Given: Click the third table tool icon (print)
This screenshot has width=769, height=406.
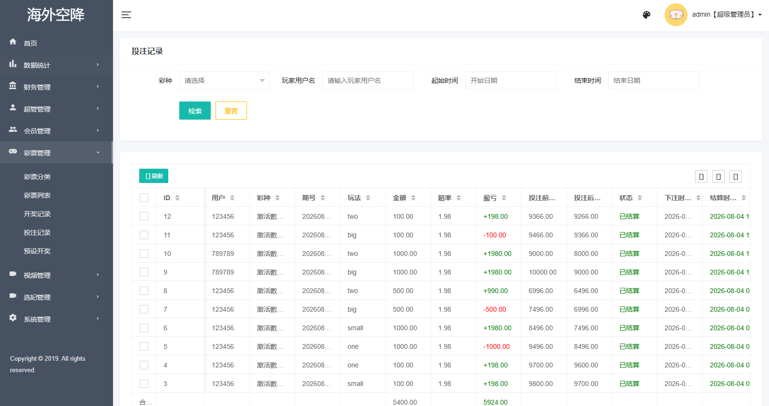Looking at the screenshot, I should point(736,176).
